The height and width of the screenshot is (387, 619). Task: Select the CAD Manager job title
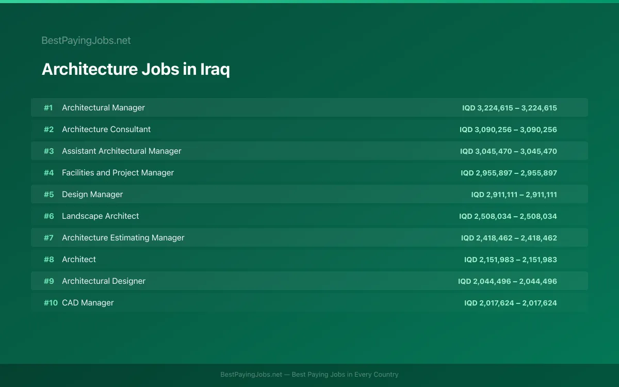point(88,302)
